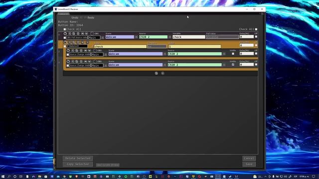Click the Cancel button

coord(249,158)
